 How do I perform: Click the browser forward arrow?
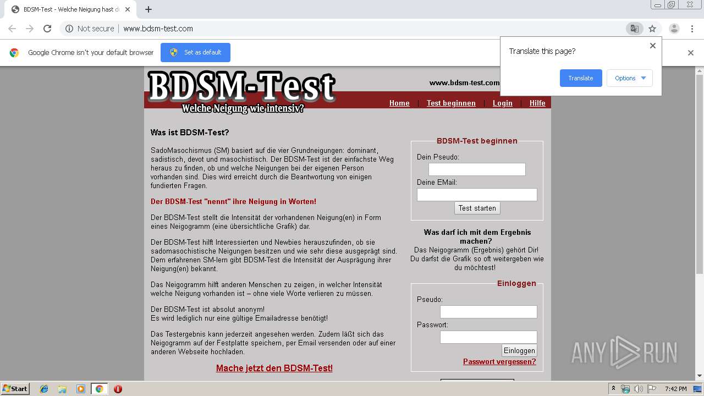tap(30, 29)
